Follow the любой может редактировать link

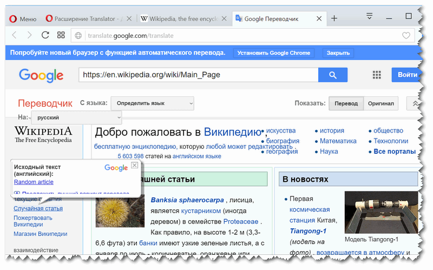tap(250, 146)
